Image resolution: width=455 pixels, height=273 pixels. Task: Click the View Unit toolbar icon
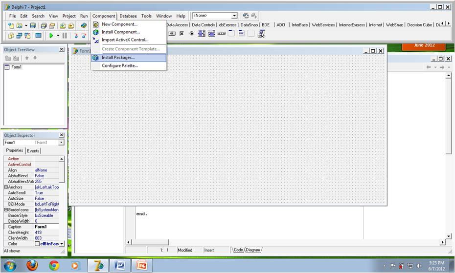(11, 35)
